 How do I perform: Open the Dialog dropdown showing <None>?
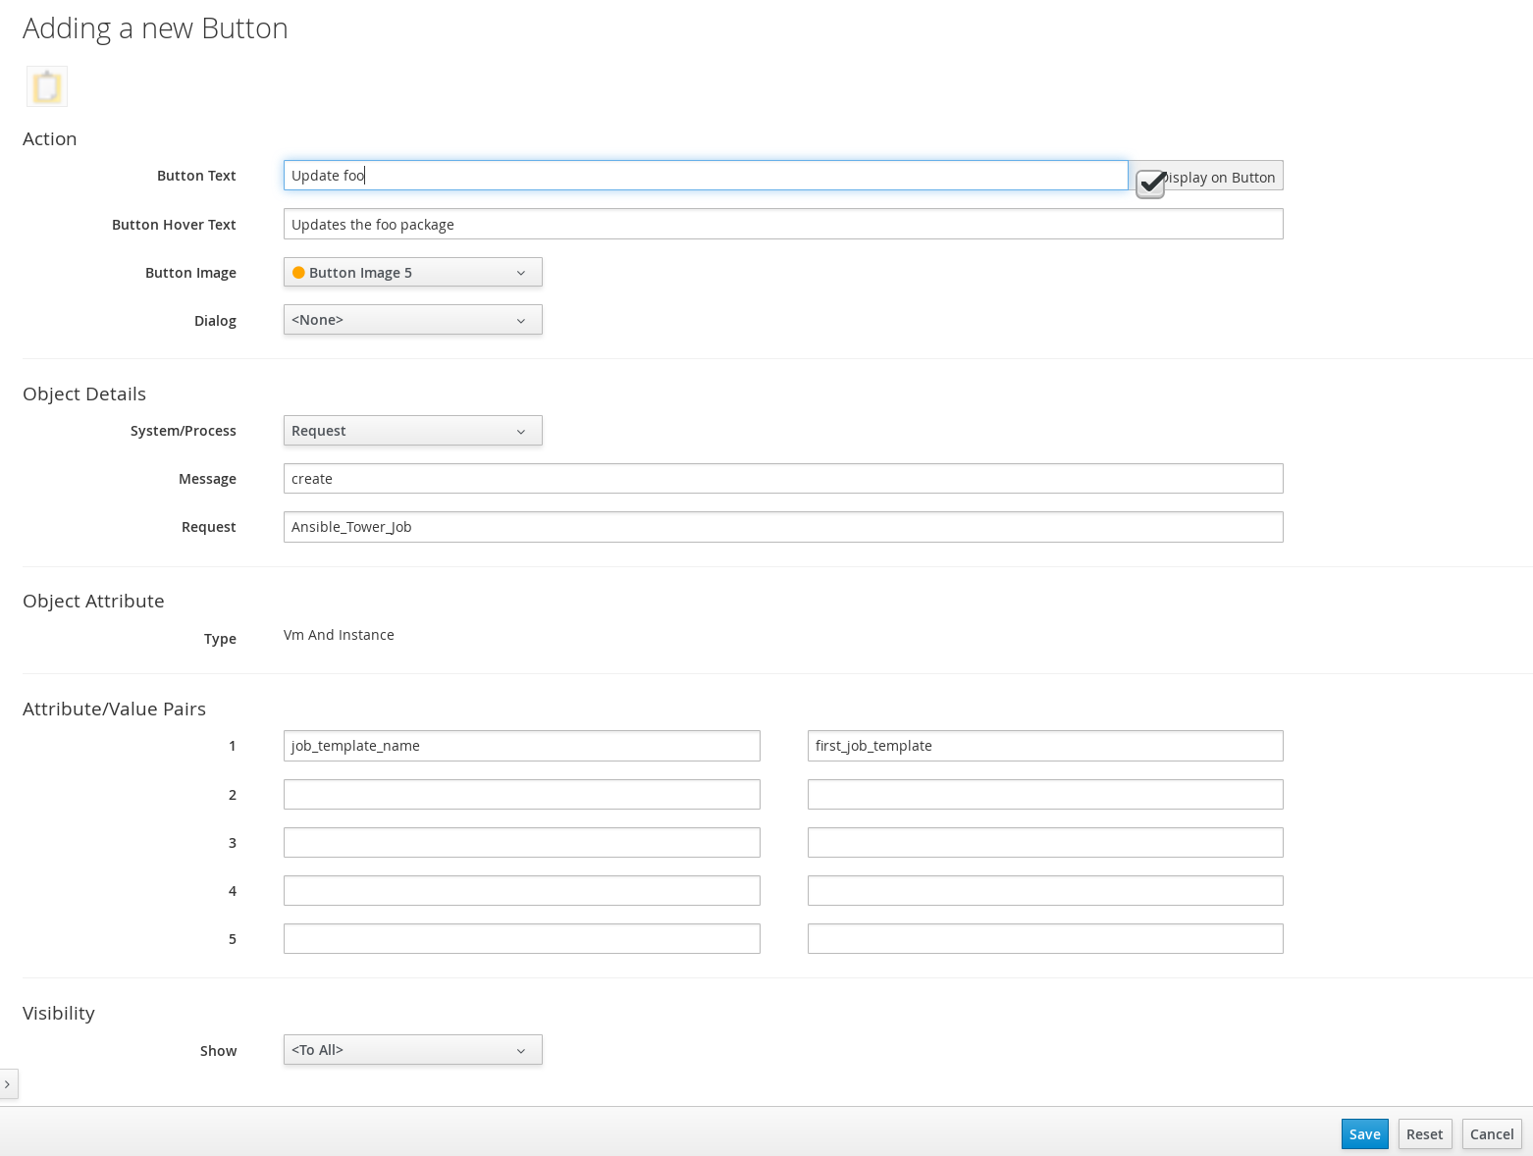pos(412,319)
